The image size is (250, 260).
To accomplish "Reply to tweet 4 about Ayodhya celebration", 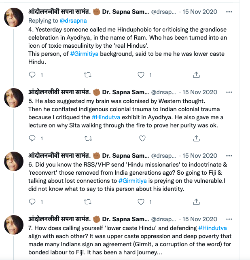I will [x=33, y=75].
